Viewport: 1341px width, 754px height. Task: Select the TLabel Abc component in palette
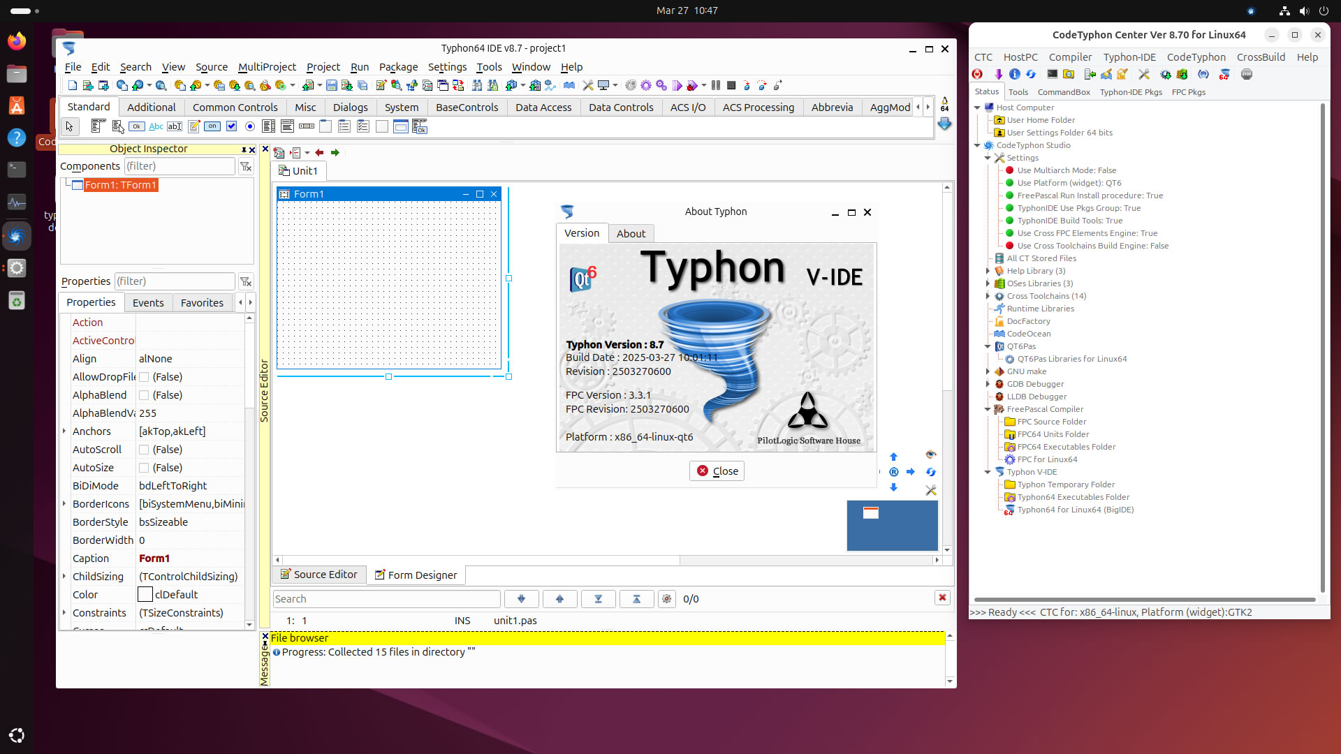click(156, 126)
